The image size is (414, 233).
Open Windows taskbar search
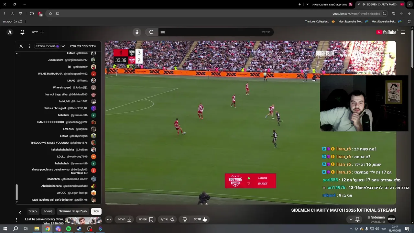tap(16, 229)
